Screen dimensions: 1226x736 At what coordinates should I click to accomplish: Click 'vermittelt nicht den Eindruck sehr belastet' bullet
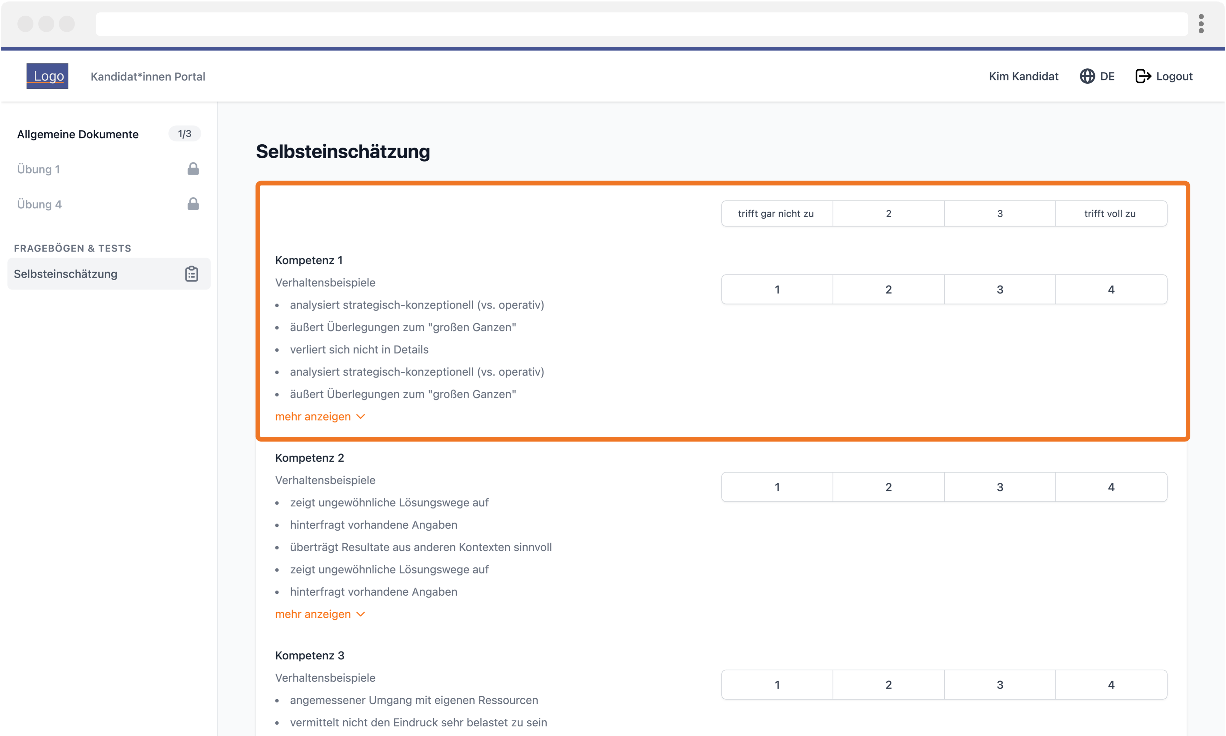pos(418,723)
